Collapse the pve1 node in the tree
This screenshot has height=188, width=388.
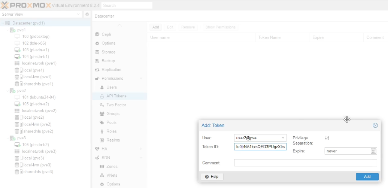7,30
